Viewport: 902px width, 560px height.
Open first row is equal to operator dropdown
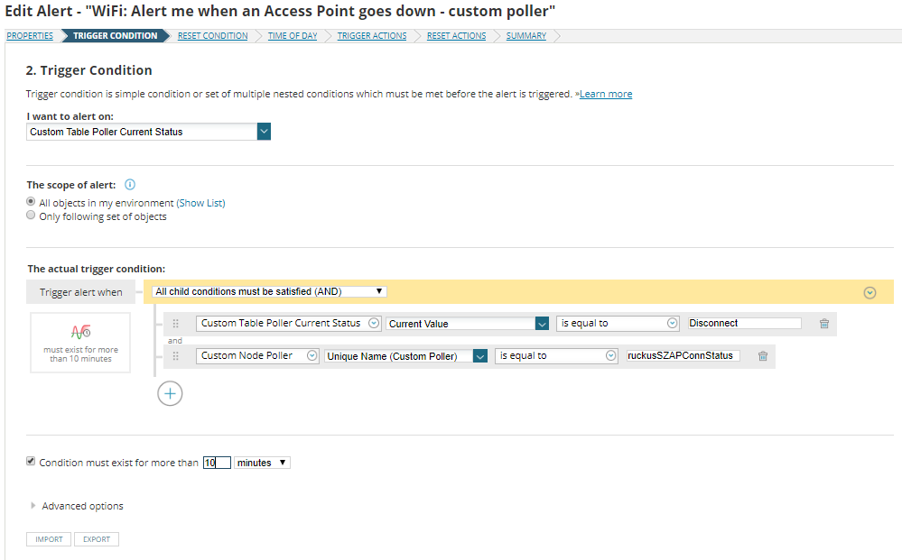[618, 324]
